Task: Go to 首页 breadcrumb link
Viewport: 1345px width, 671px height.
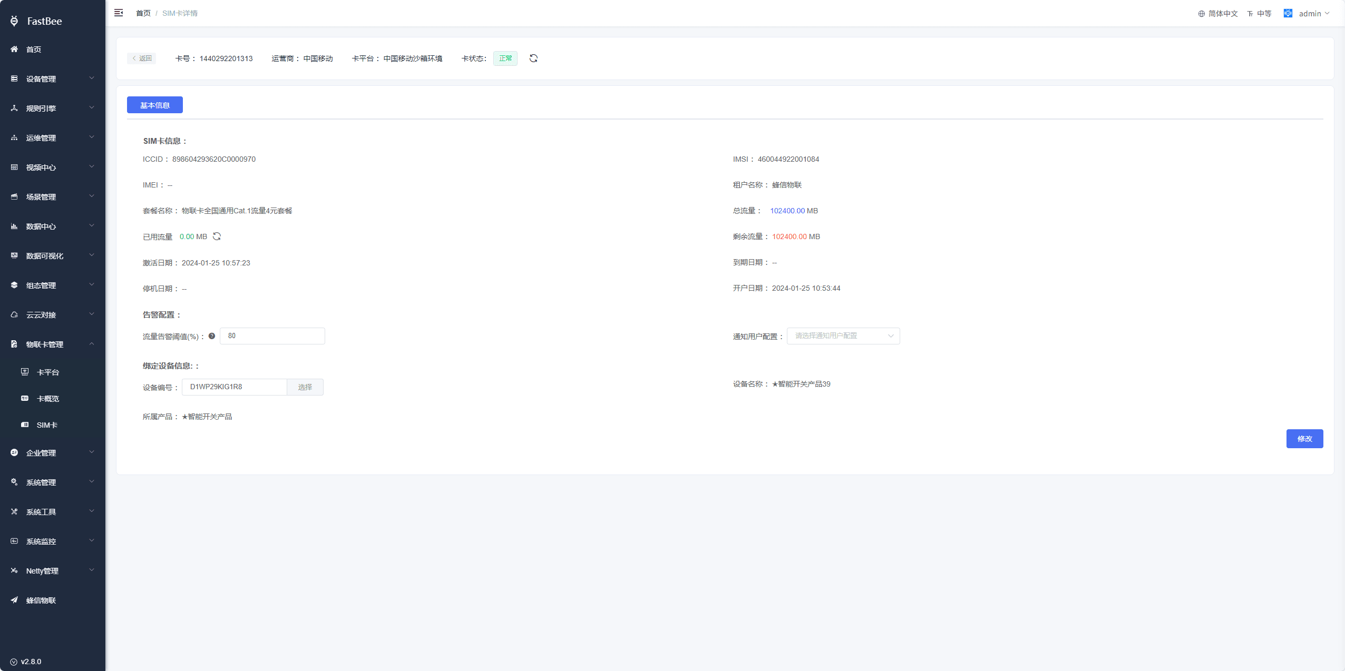Action: 143,13
